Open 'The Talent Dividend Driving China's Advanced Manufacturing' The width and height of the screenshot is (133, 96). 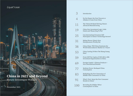95,25
